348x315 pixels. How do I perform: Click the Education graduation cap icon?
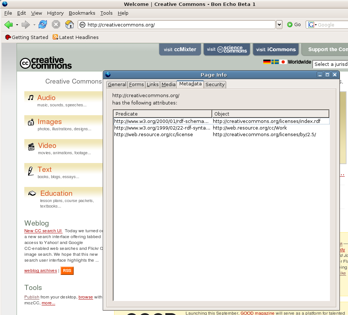pyautogui.click(x=32, y=194)
